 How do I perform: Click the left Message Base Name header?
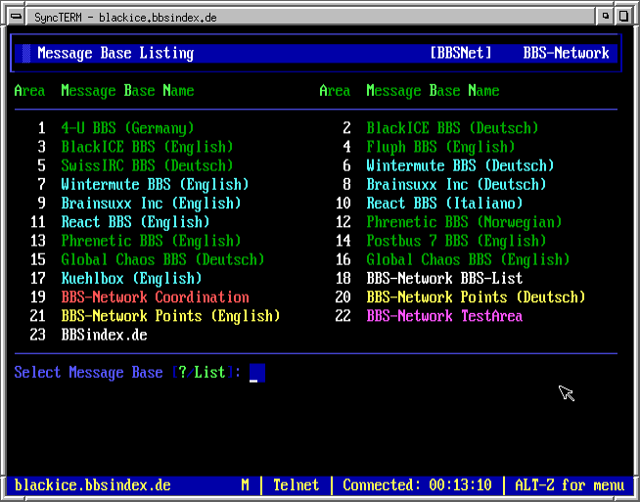(x=127, y=91)
